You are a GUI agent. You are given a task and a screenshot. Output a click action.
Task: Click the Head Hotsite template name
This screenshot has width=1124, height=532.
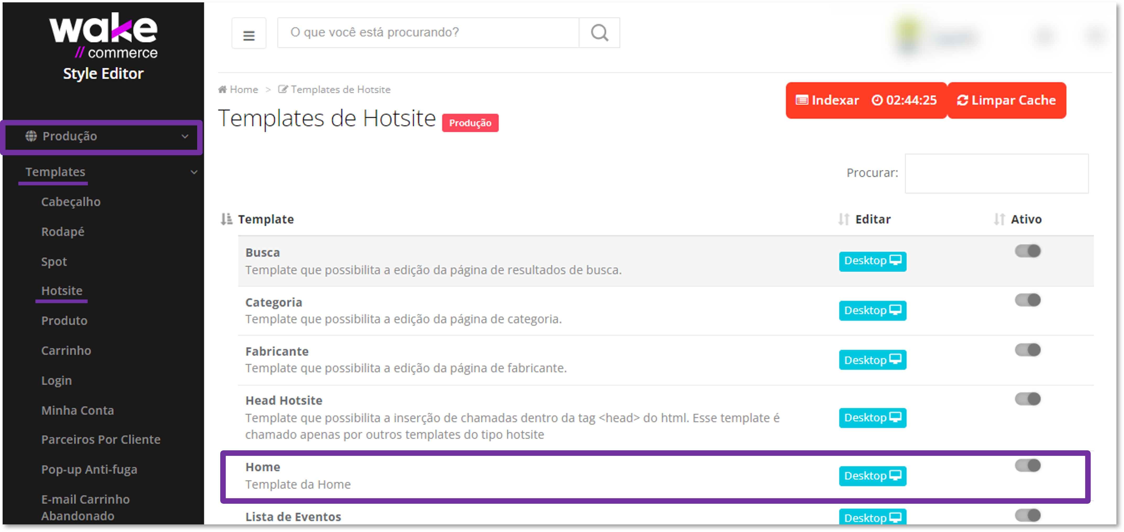click(284, 401)
